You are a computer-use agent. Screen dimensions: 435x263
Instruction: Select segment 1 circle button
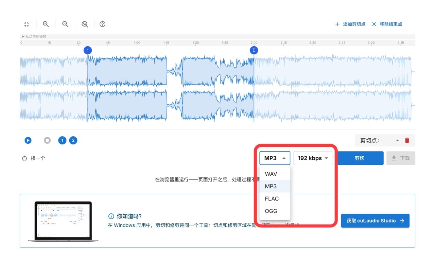coord(62,140)
